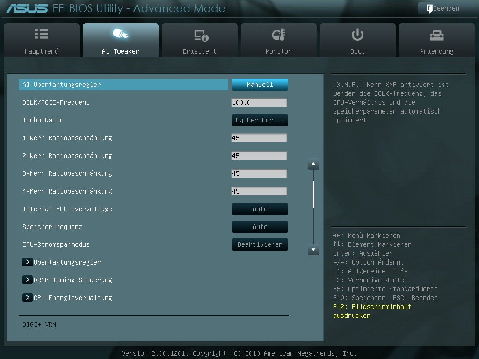Click the arrow icon beside Übertaktungsregler submenu

pos(28,262)
